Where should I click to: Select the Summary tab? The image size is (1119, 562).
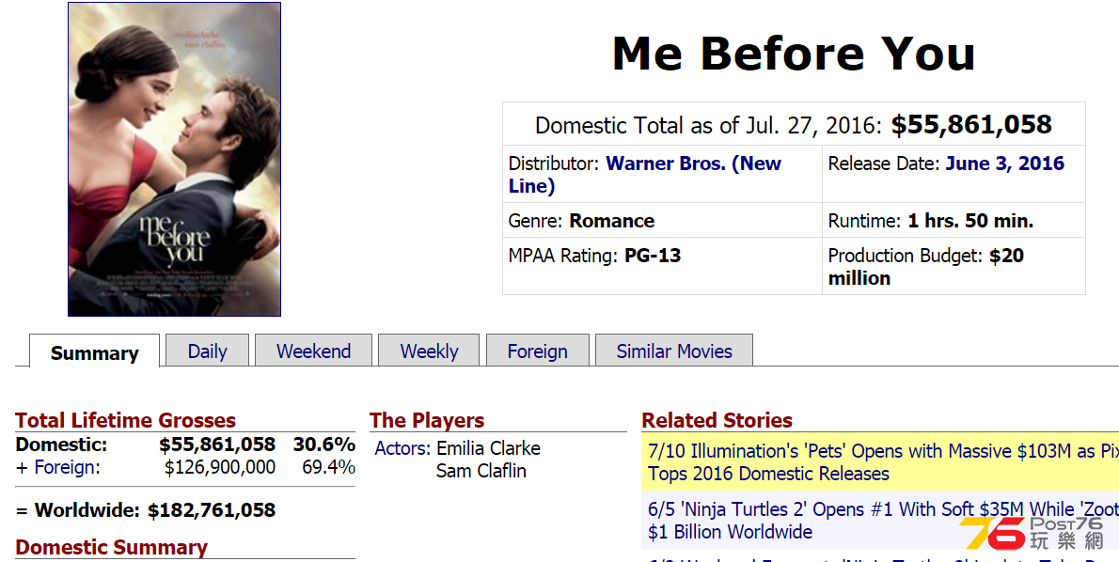click(94, 352)
